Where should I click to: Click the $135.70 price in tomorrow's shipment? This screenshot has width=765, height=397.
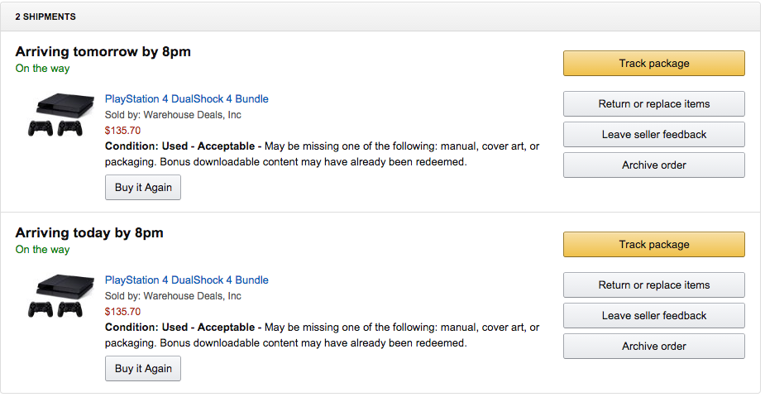[122, 130]
